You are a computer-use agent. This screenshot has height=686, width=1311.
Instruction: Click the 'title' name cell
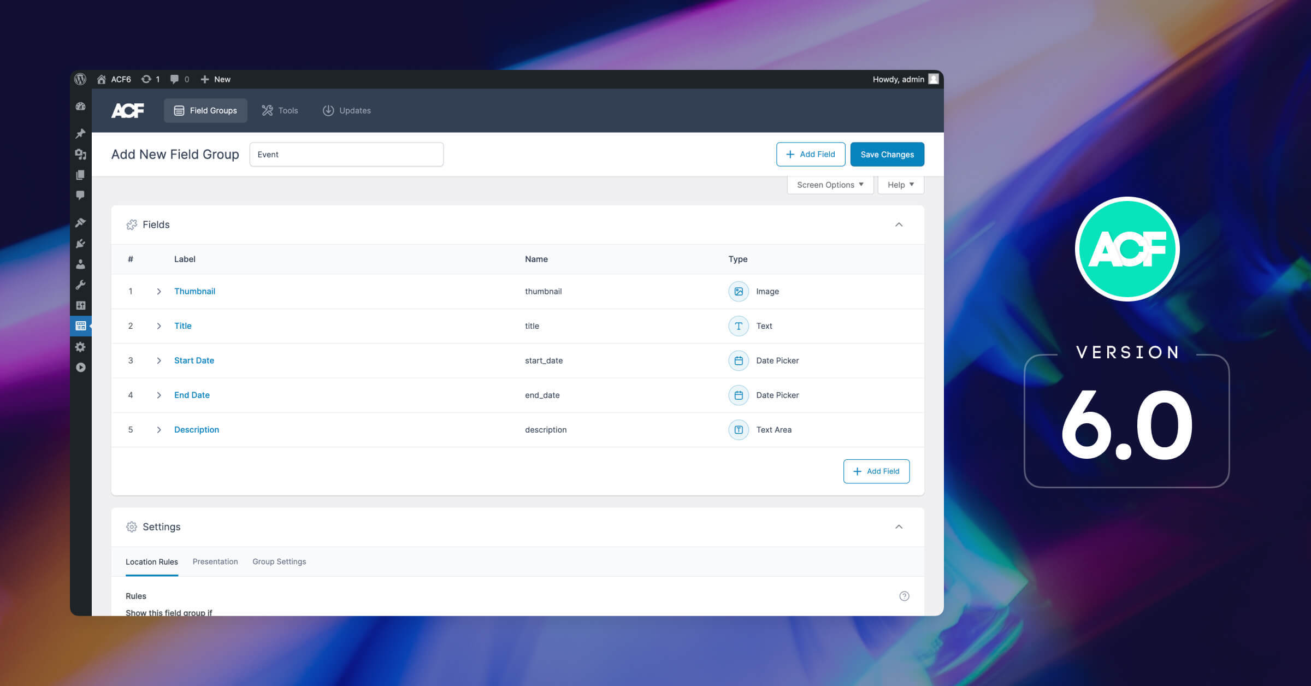coord(532,326)
